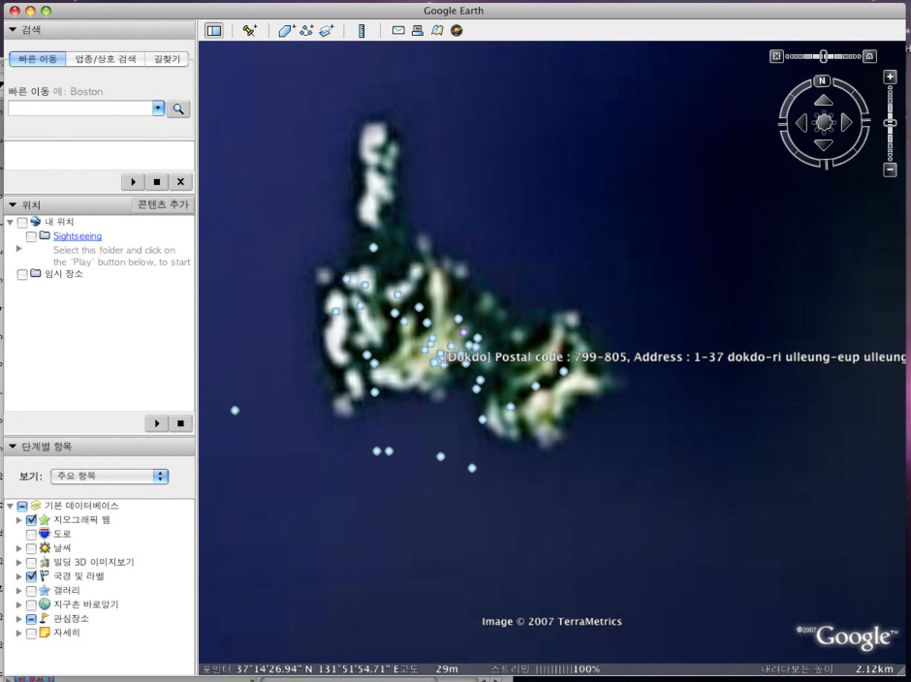This screenshot has width=911, height=682.
Task: Collapse the 기본 데이터베이스 tree node
Action: click(10, 506)
